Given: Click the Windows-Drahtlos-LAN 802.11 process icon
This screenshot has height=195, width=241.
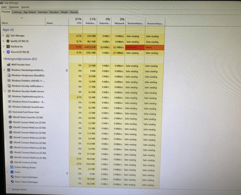Looking at the screenshot, I should (x=9, y=80).
